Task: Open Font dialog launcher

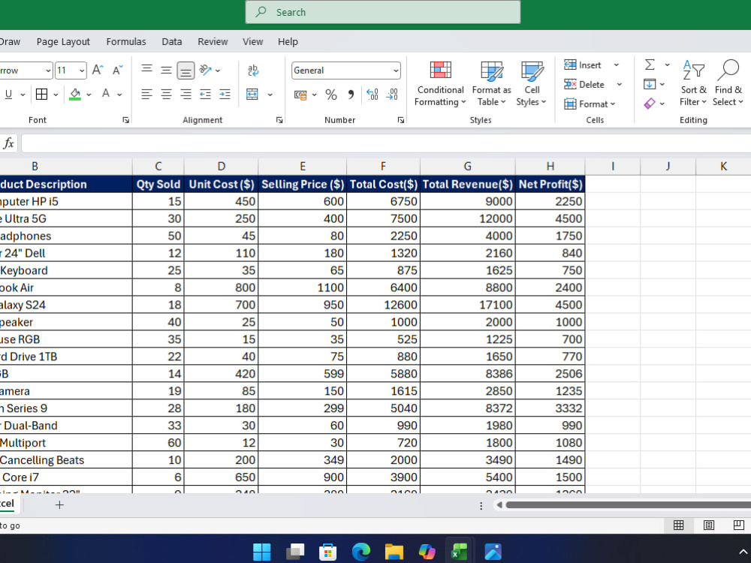Action: pyautogui.click(x=126, y=120)
